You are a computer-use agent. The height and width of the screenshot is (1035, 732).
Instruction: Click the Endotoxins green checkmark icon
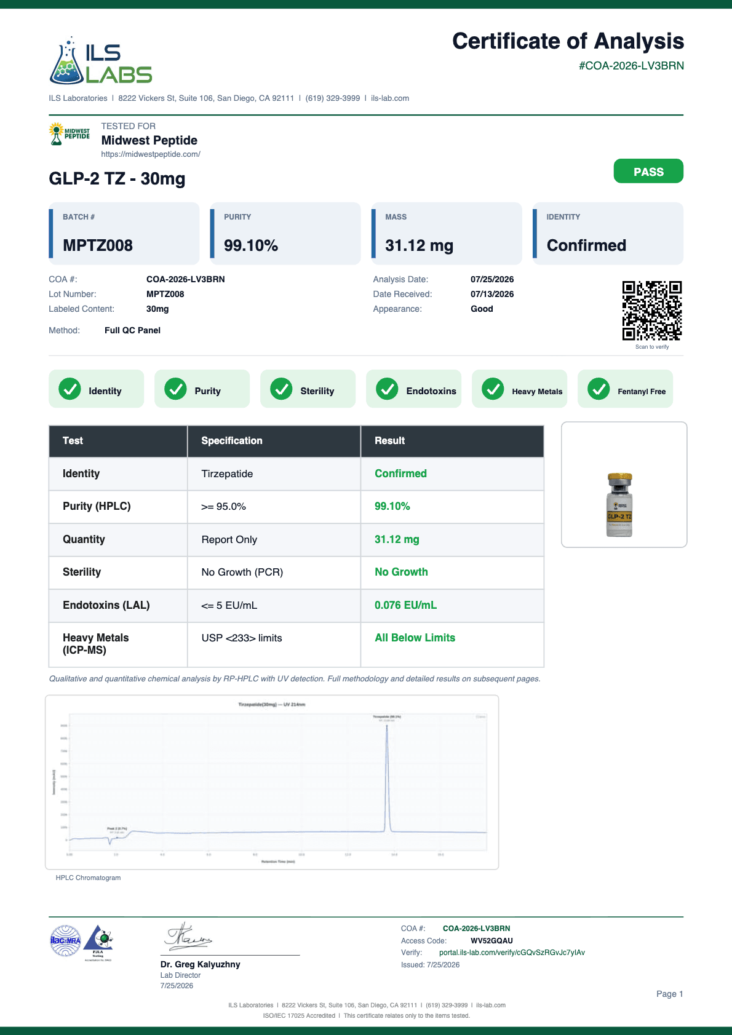click(387, 389)
